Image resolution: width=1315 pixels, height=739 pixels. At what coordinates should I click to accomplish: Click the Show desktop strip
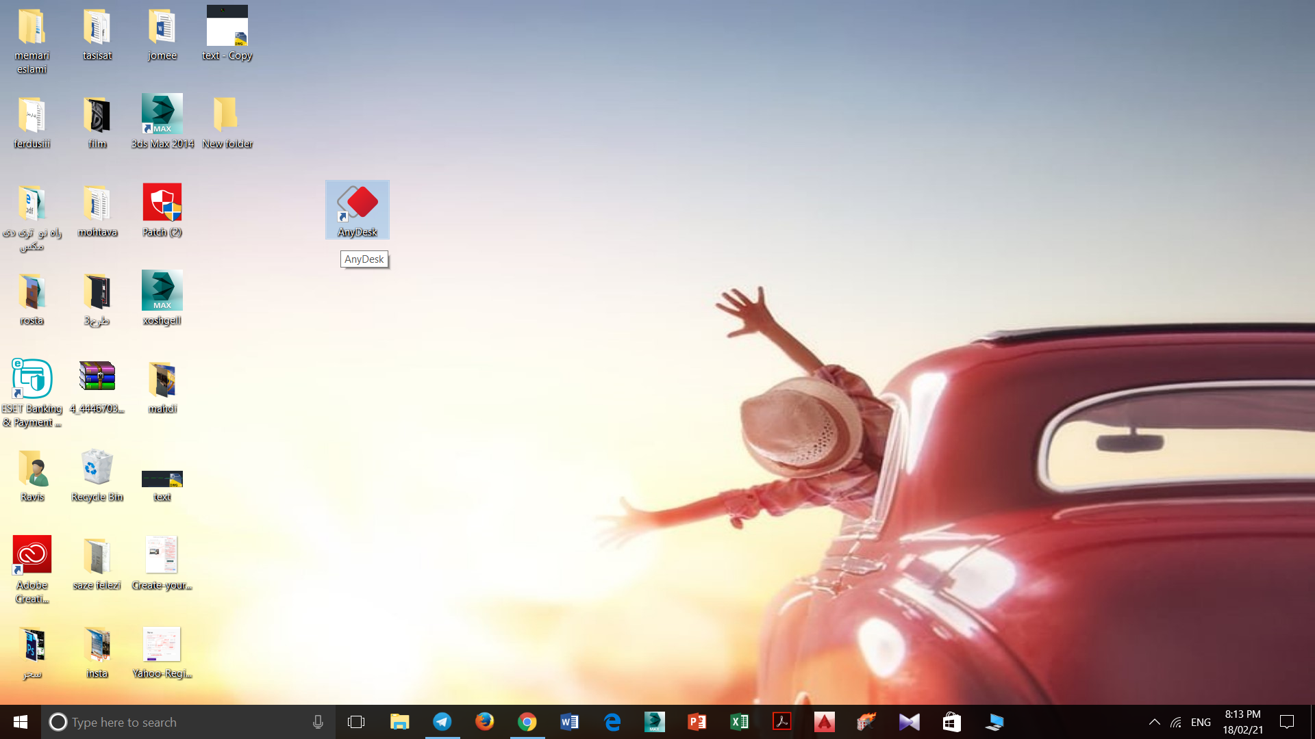[x=1312, y=722]
